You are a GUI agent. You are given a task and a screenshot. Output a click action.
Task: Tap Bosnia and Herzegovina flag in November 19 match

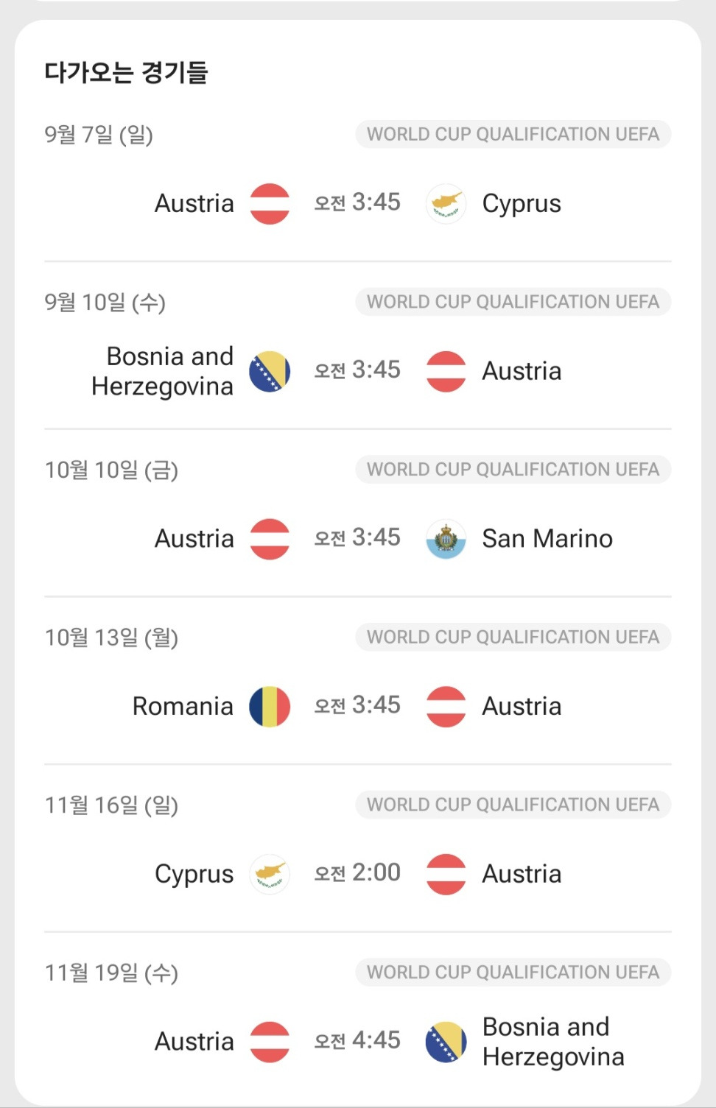(x=446, y=1042)
